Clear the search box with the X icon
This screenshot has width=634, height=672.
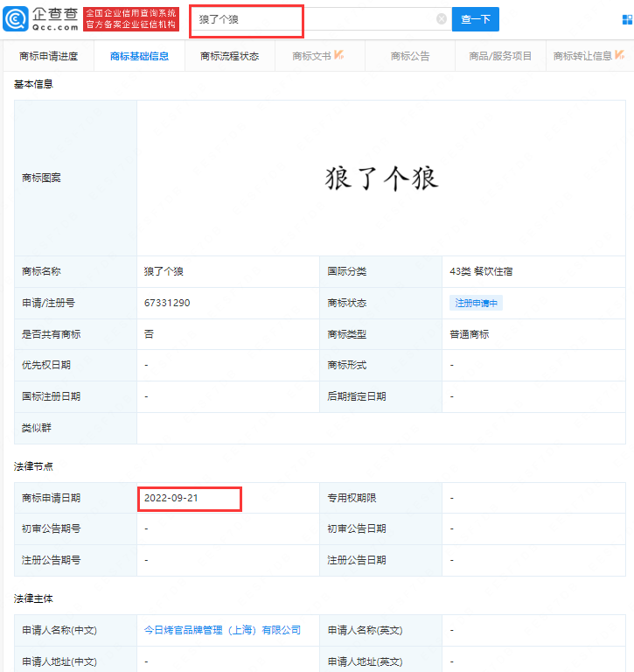point(442,19)
